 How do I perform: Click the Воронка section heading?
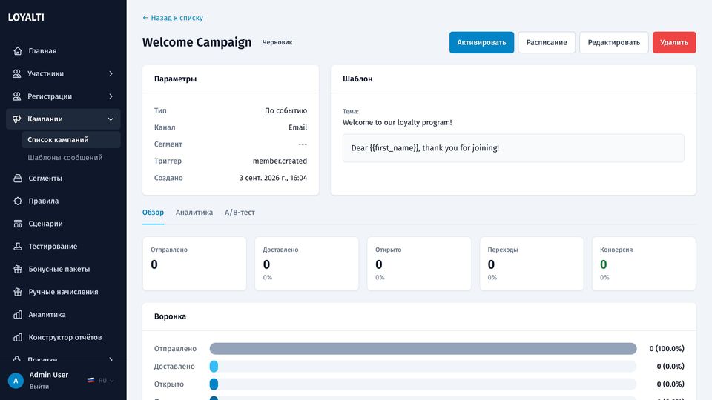coord(170,316)
